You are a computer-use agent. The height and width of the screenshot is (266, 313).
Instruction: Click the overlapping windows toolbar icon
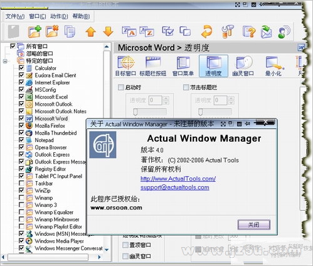(185, 31)
